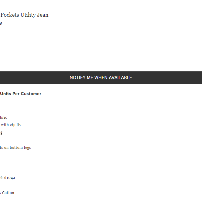Click the topmost horizontal divider line
This screenshot has width=202, height=202.
tap(101, 34)
